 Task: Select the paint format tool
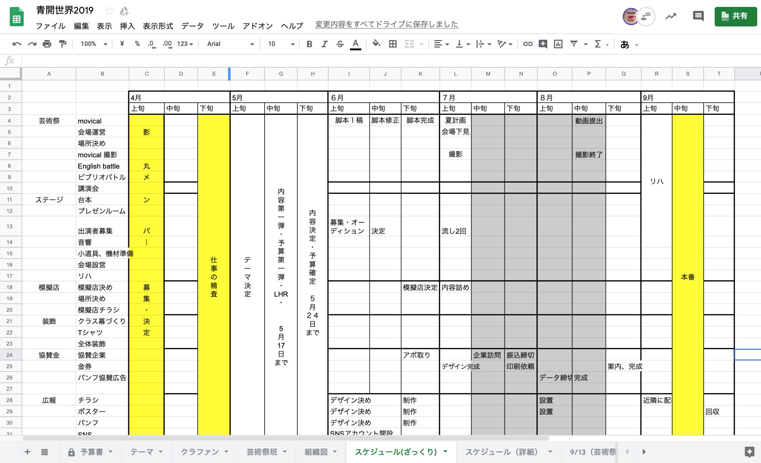tap(63, 44)
